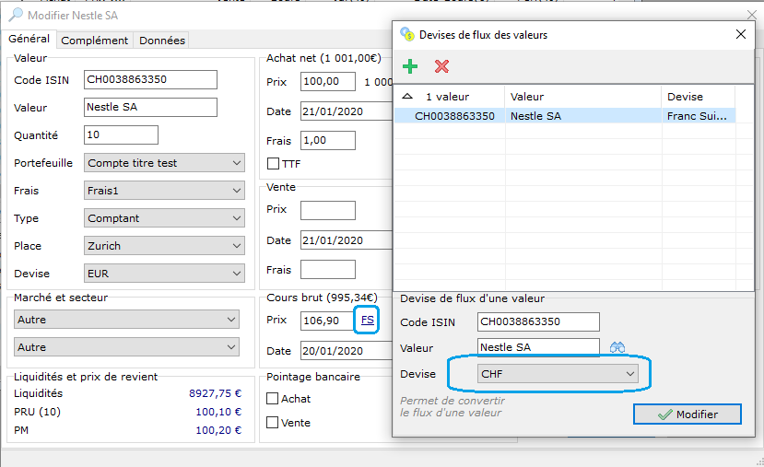764x467 pixels.
Task: Switch to the Général tab
Action: point(29,39)
